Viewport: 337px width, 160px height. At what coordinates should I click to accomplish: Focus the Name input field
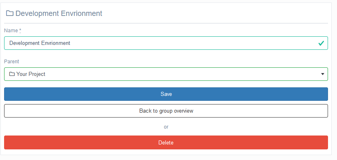[166, 43]
